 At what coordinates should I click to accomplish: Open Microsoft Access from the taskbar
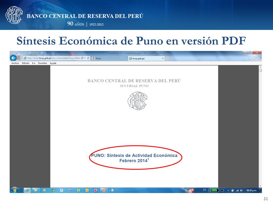pos(96,190)
